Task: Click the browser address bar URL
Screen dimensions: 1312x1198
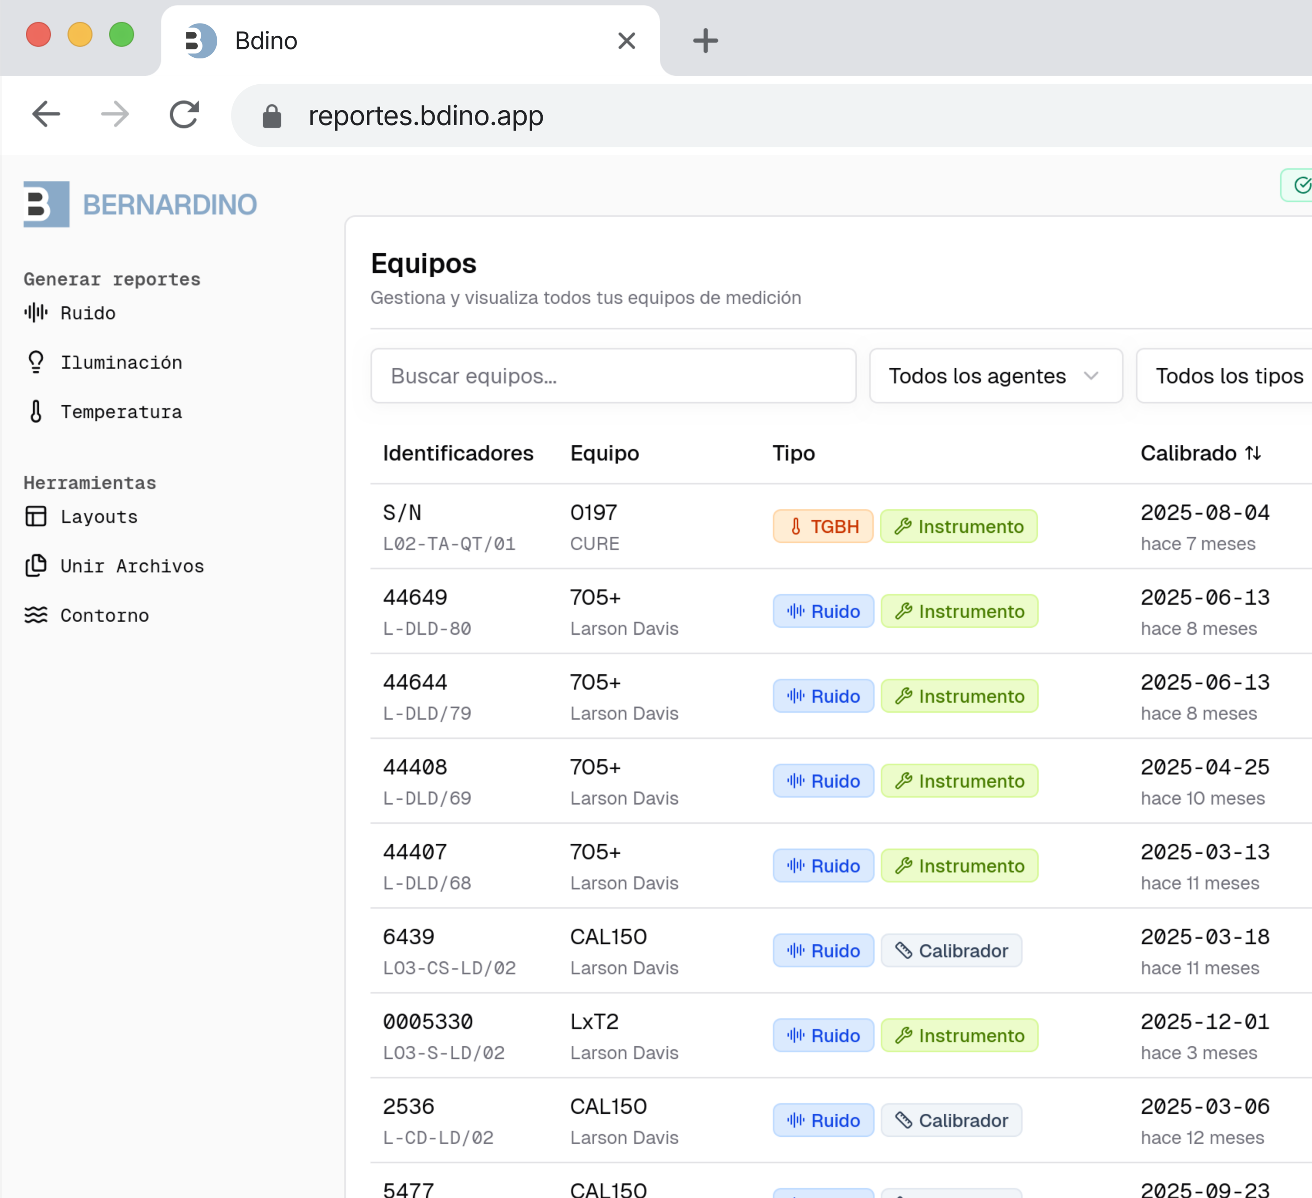Action: click(426, 116)
